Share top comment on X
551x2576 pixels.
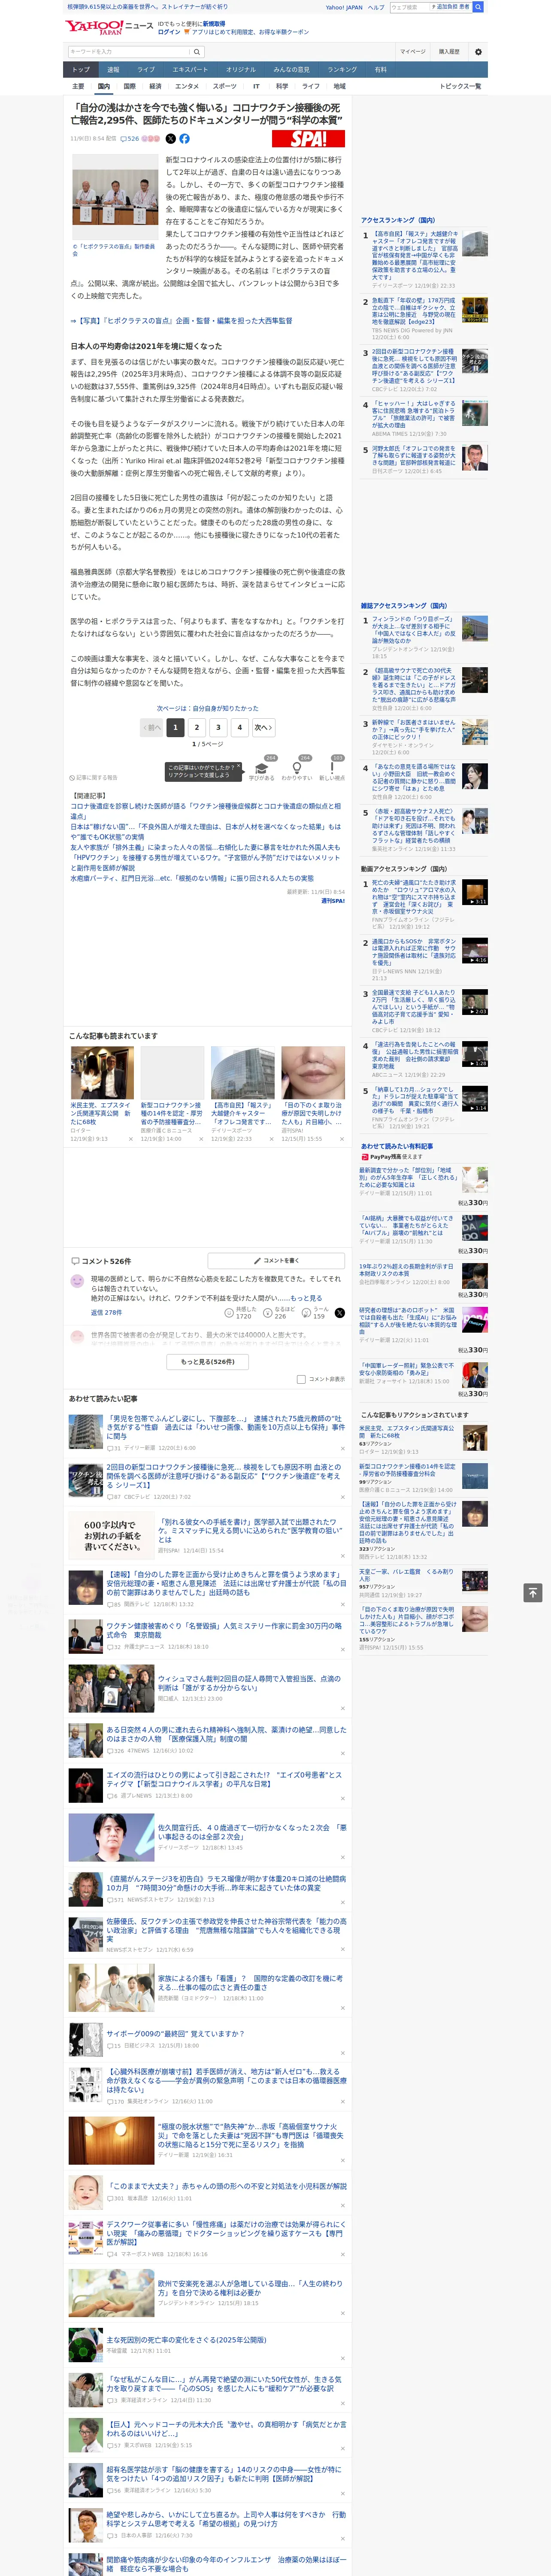click(x=339, y=1312)
